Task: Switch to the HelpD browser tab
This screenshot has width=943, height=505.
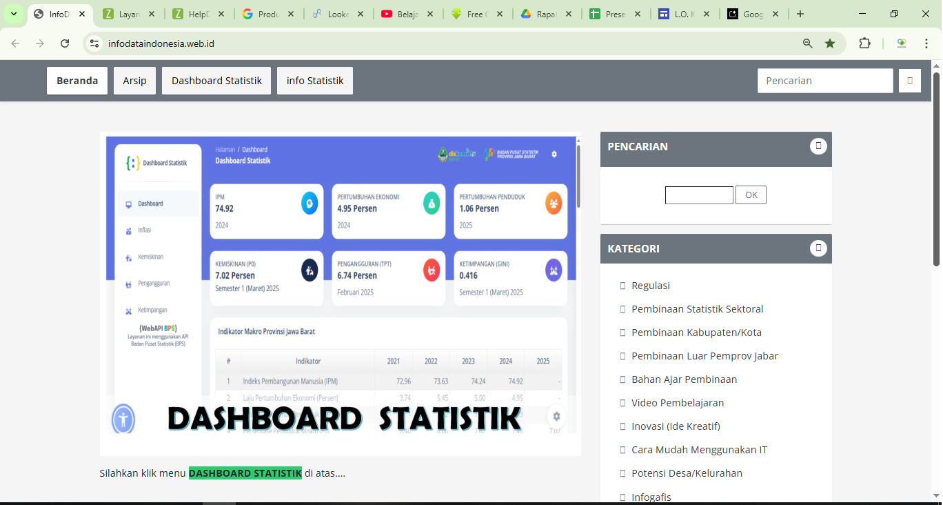Action: click(199, 14)
